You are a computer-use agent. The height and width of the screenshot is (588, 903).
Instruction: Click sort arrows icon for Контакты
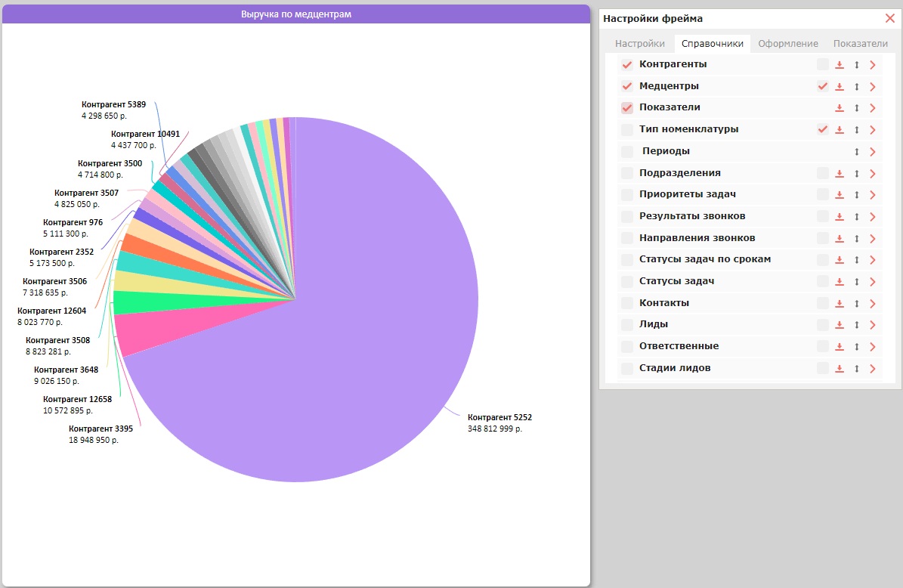857,304
